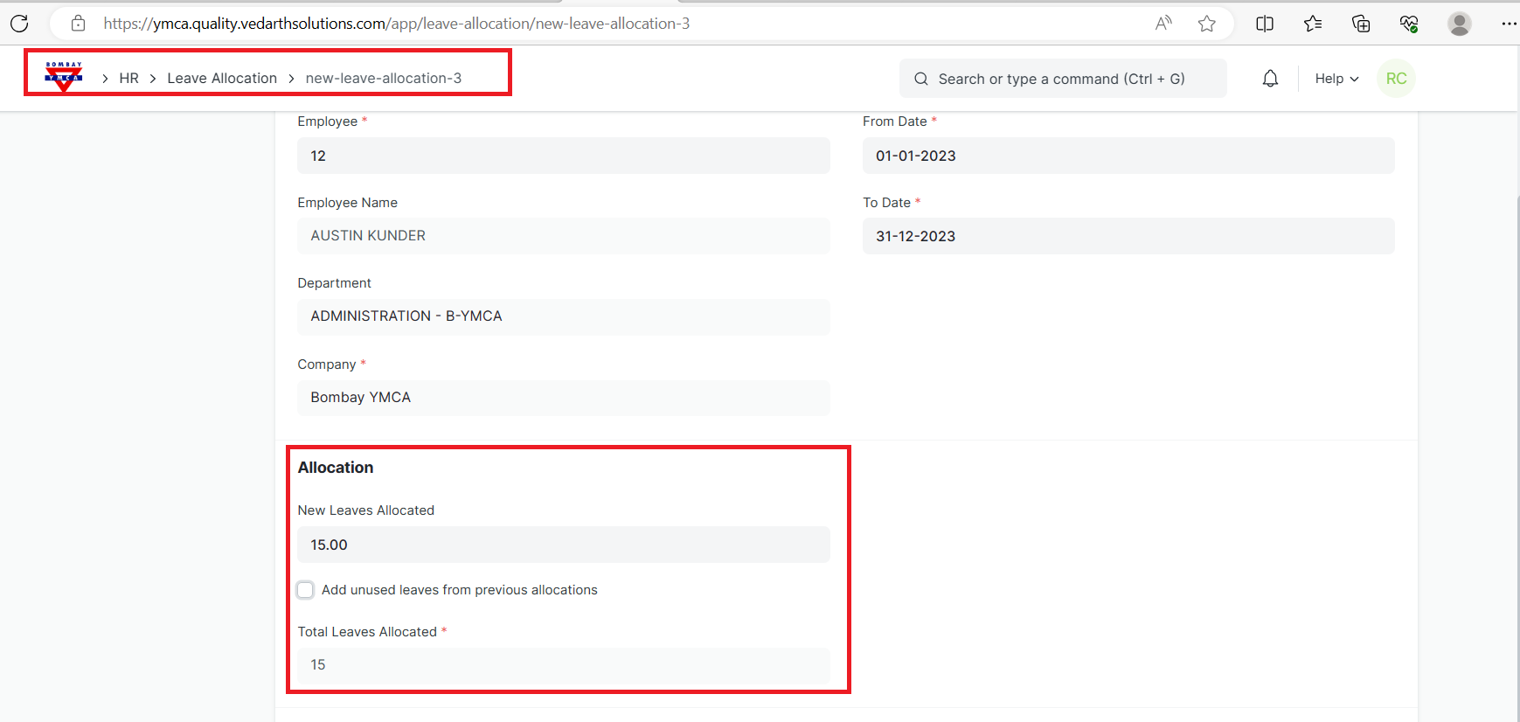
Task: Click the To Date field
Action: click(1128, 236)
